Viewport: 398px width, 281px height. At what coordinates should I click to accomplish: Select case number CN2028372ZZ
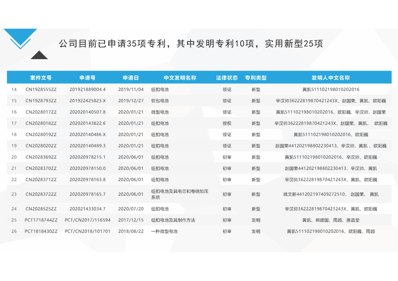click(x=41, y=194)
